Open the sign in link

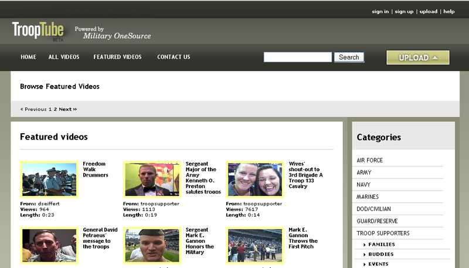380,11
